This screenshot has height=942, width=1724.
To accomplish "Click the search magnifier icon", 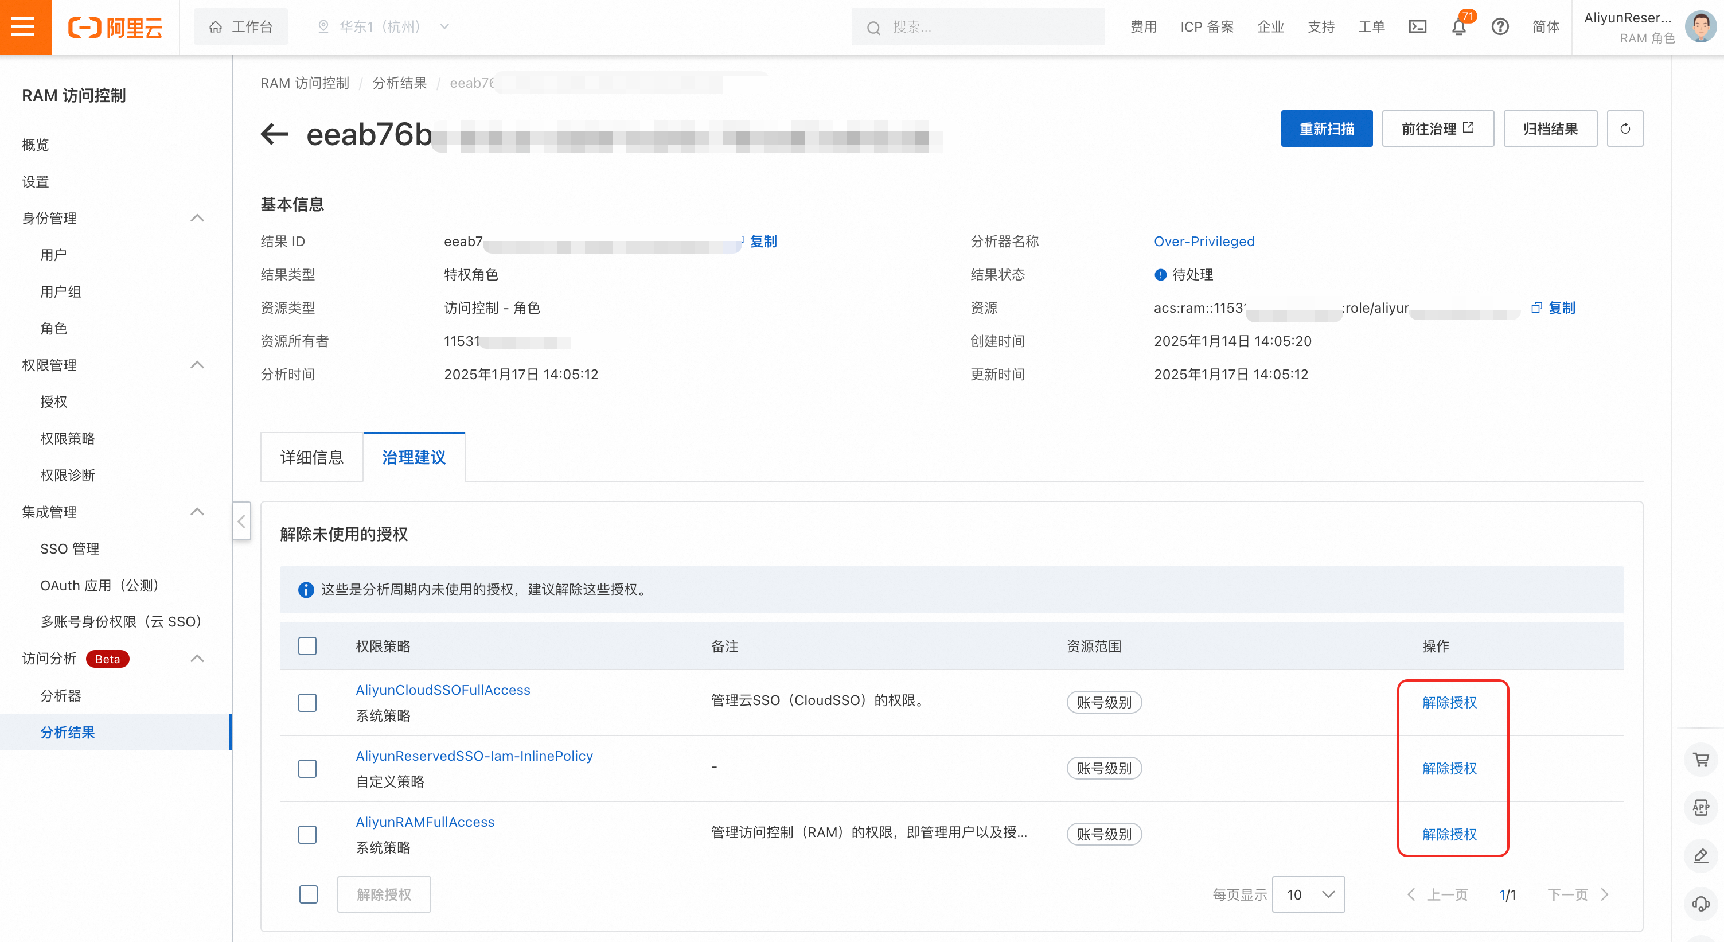I will point(873,28).
